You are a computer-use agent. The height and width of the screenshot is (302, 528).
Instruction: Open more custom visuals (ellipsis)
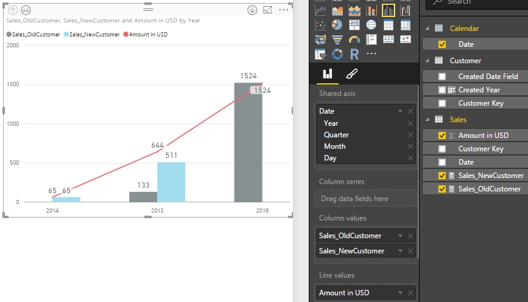tap(371, 53)
